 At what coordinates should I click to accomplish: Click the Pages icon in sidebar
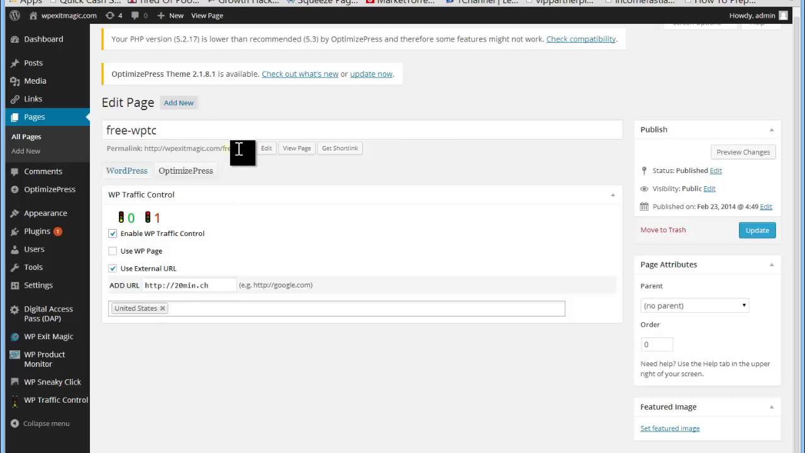tap(15, 117)
